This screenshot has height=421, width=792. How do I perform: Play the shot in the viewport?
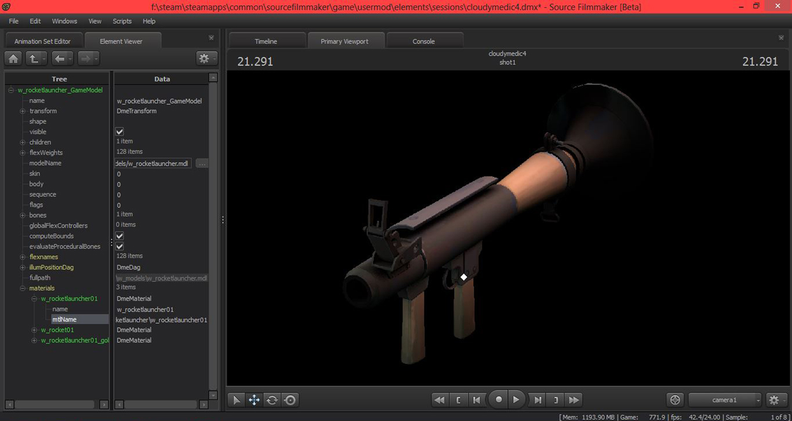[x=517, y=400]
